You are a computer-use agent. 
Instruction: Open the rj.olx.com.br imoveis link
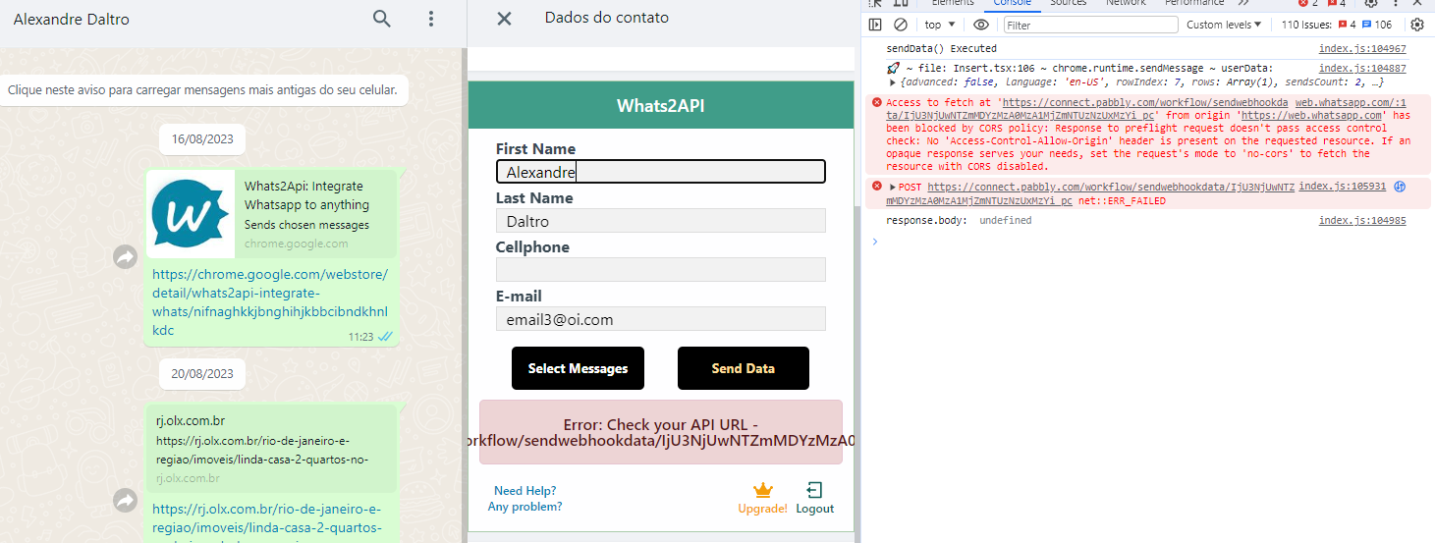(x=266, y=525)
